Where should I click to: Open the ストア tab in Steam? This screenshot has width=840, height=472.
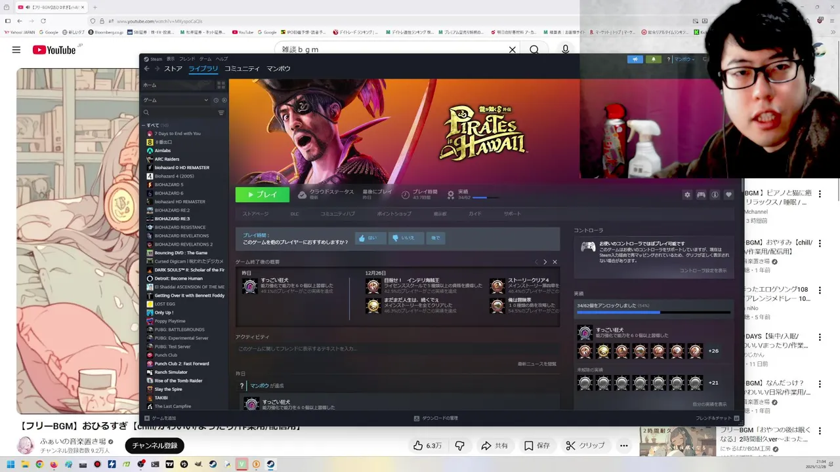pyautogui.click(x=173, y=69)
